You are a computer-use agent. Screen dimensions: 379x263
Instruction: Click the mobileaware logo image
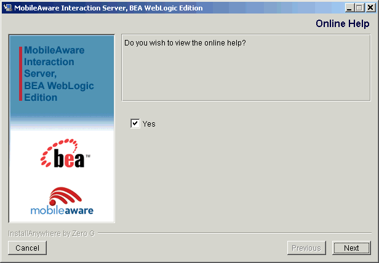tap(62, 201)
